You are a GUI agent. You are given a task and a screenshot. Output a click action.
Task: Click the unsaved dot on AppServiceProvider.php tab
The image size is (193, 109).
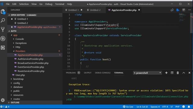tap(139, 10)
